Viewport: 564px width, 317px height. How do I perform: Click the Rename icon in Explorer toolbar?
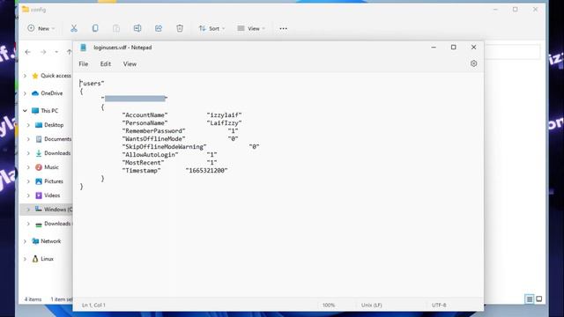(137, 28)
